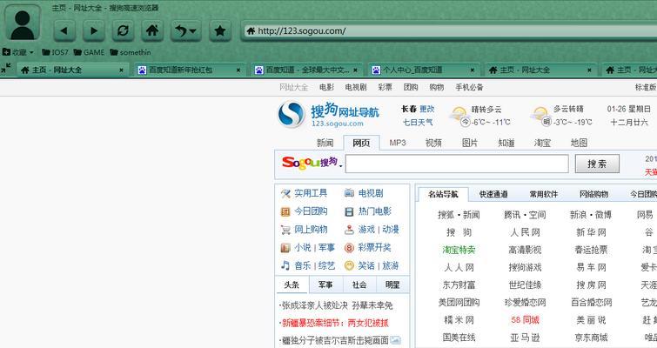Select the 明星 news tab
Viewport: 657px width, 348px height.
pos(392,284)
